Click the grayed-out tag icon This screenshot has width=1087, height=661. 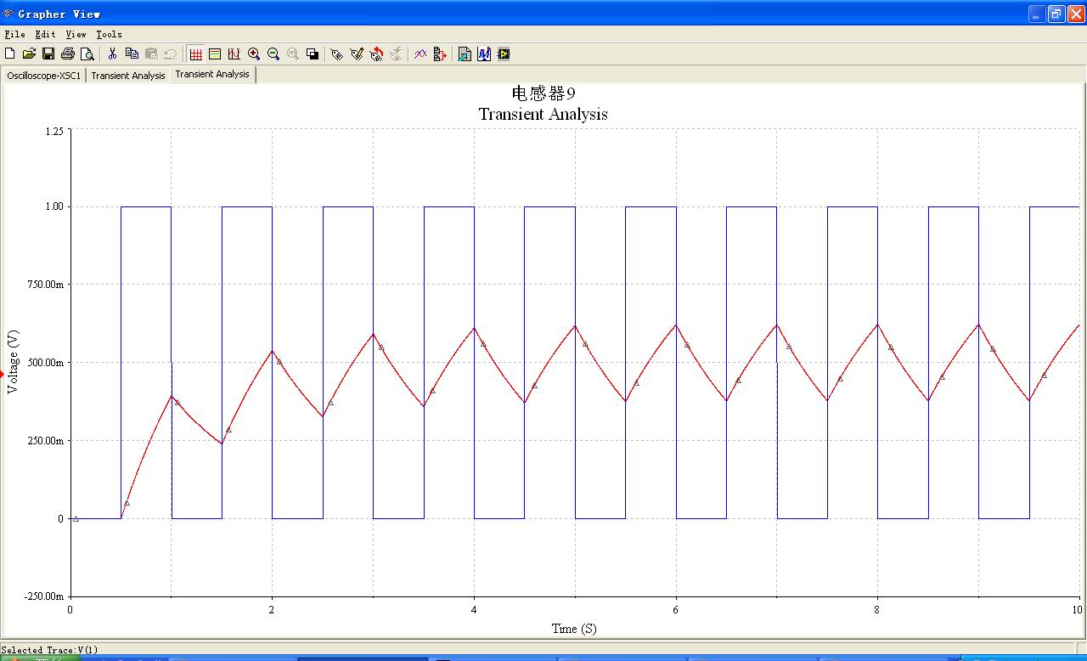click(x=396, y=54)
